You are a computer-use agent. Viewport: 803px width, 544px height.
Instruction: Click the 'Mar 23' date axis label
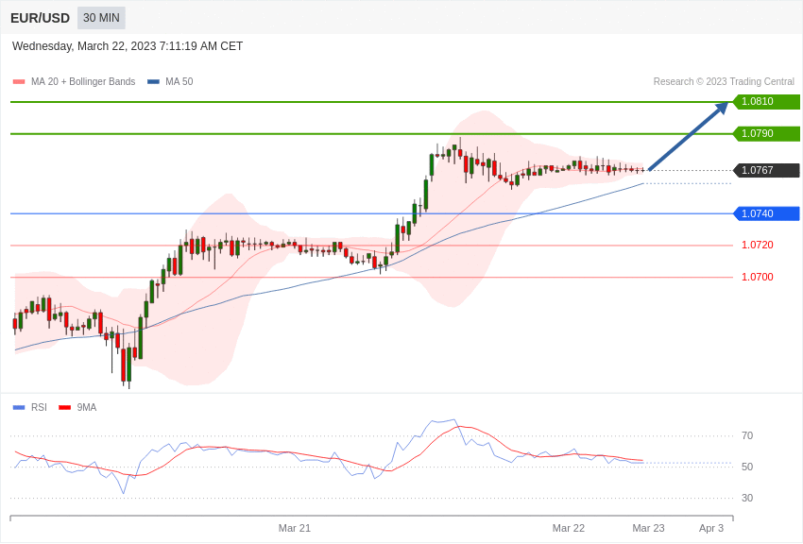(648, 528)
